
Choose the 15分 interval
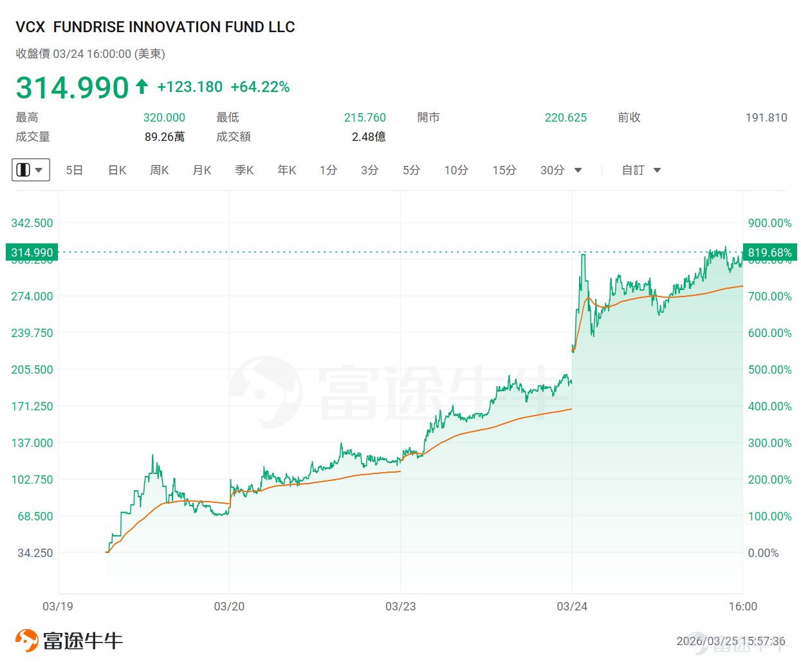[504, 170]
